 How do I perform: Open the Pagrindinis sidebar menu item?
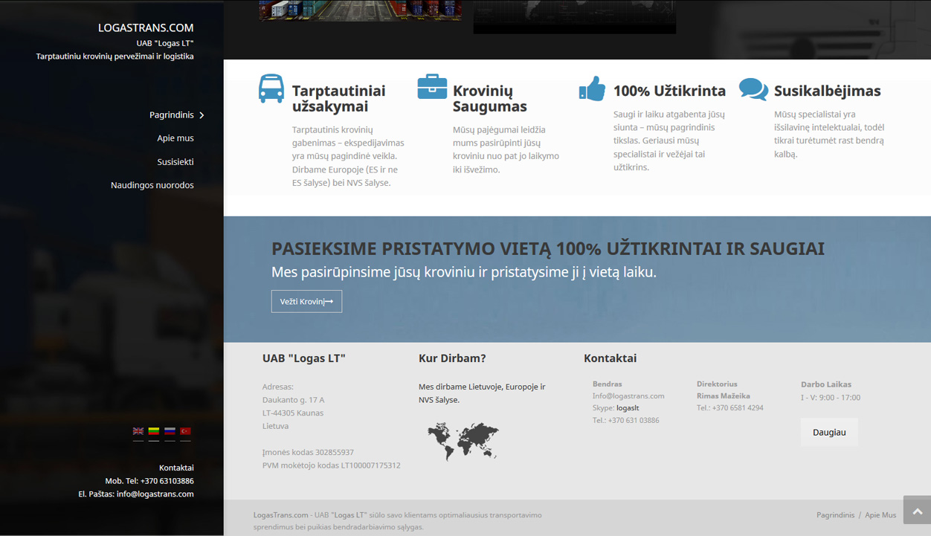coord(171,115)
